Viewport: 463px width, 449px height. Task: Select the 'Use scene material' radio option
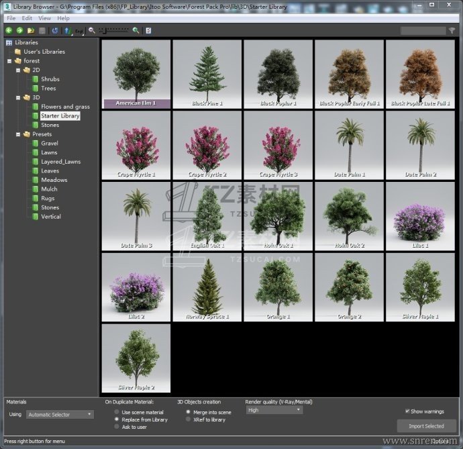click(117, 412)
